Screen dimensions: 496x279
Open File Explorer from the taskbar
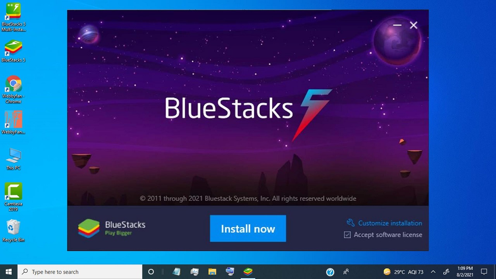[x=212, y=272]
